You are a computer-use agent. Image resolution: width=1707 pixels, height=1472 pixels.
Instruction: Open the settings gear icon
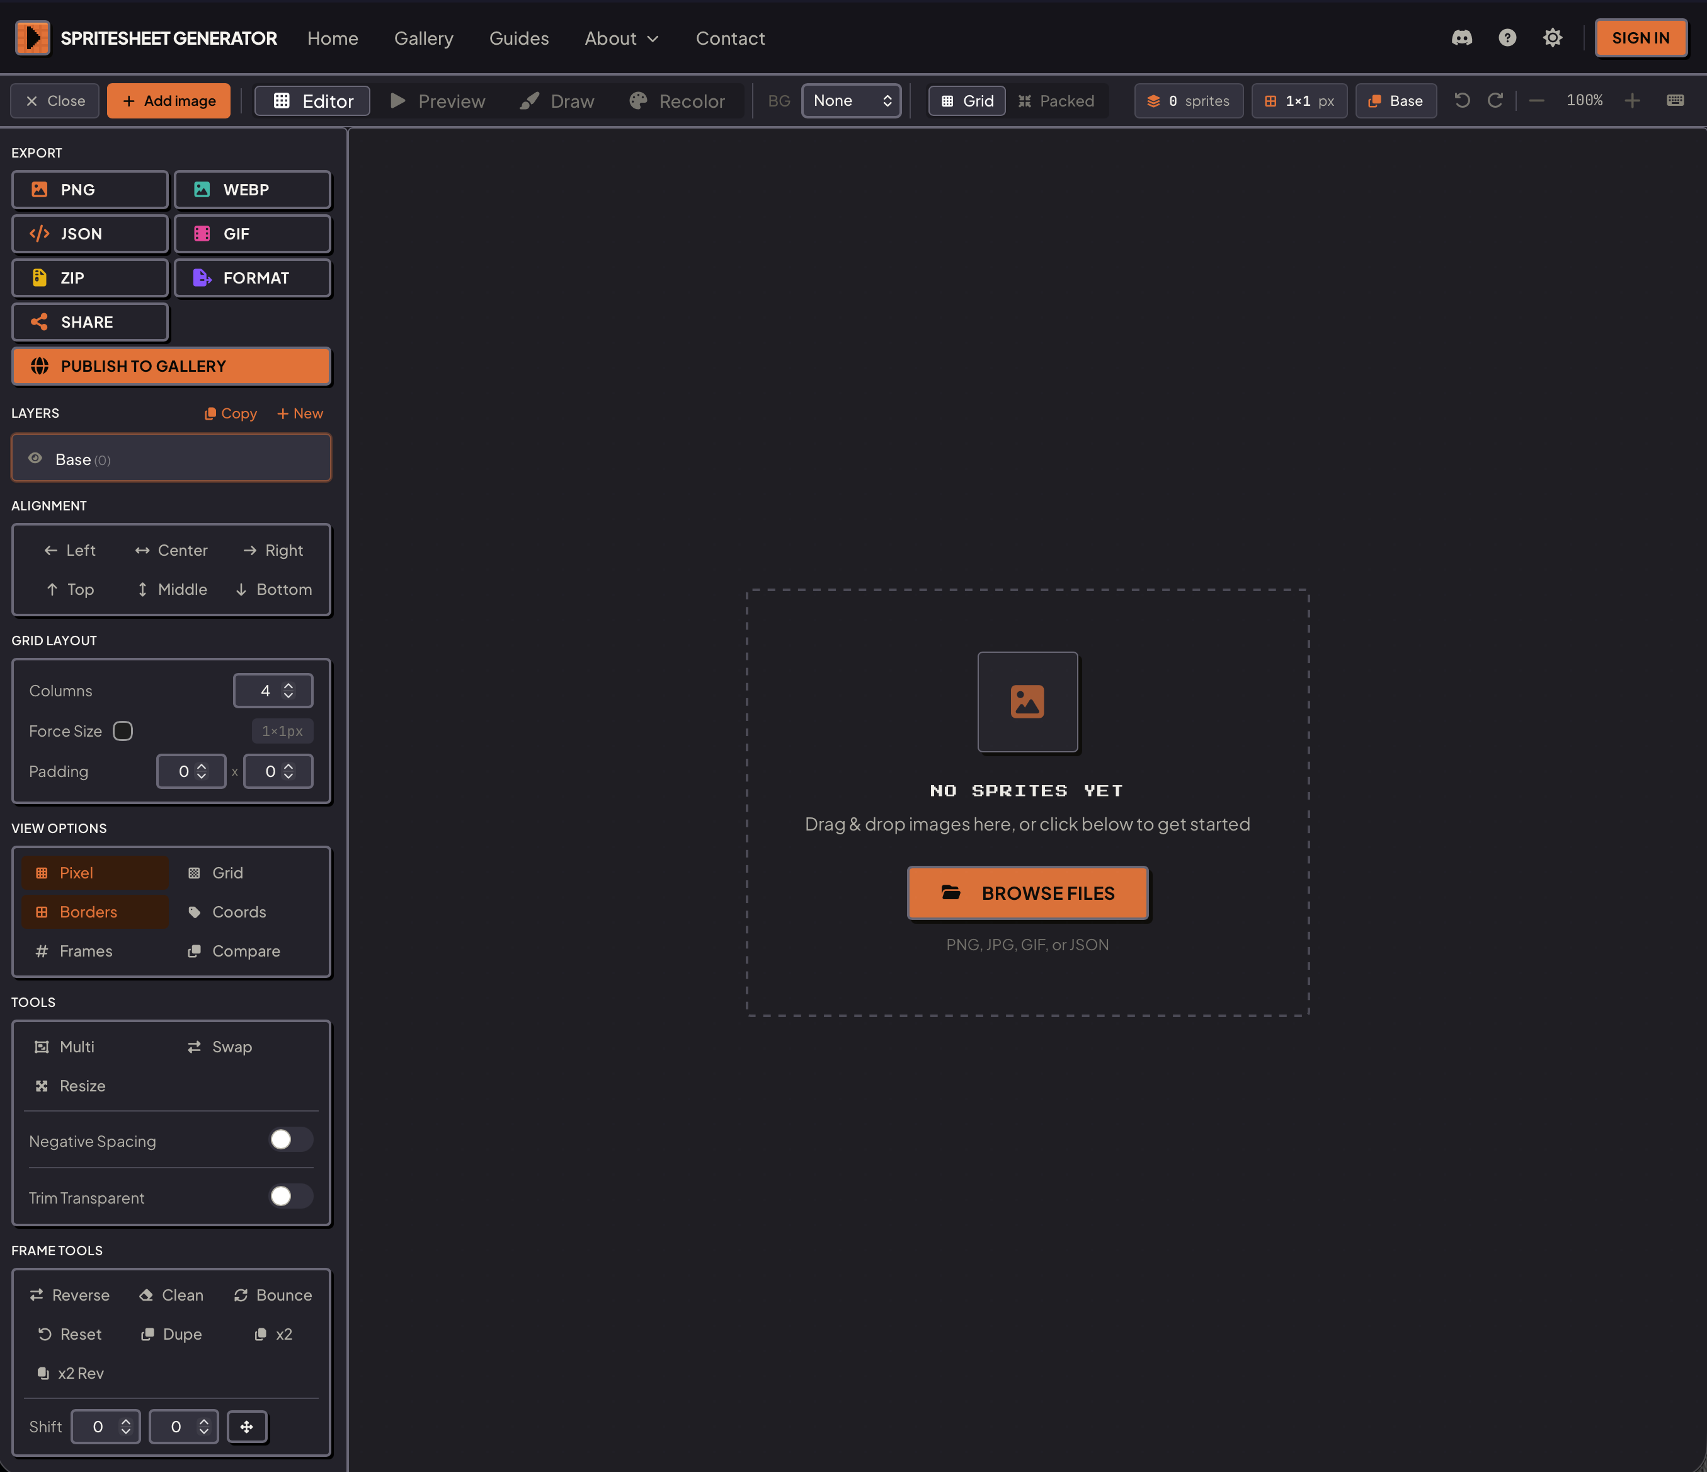1552,38
